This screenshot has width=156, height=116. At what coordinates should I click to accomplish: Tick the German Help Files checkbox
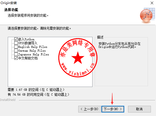16,51
